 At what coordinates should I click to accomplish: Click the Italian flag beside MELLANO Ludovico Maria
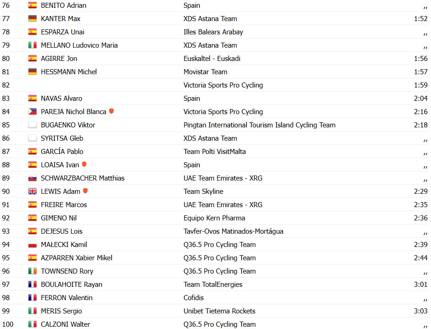[32, 45]
